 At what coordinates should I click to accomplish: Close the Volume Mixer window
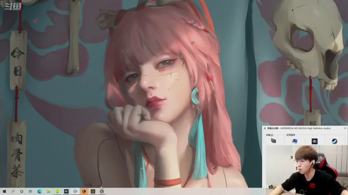pyautogui.click(x=345, y=128)
